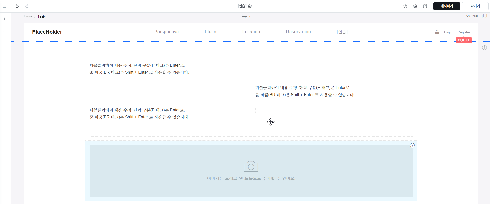Open editor settings gear near 게시하기

[415, 6]
